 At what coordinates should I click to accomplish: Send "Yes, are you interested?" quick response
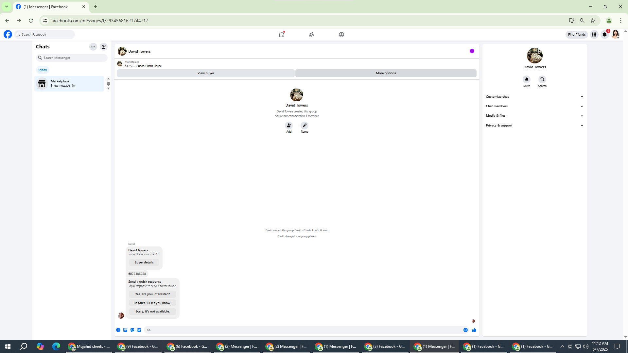tap(152, 294)
